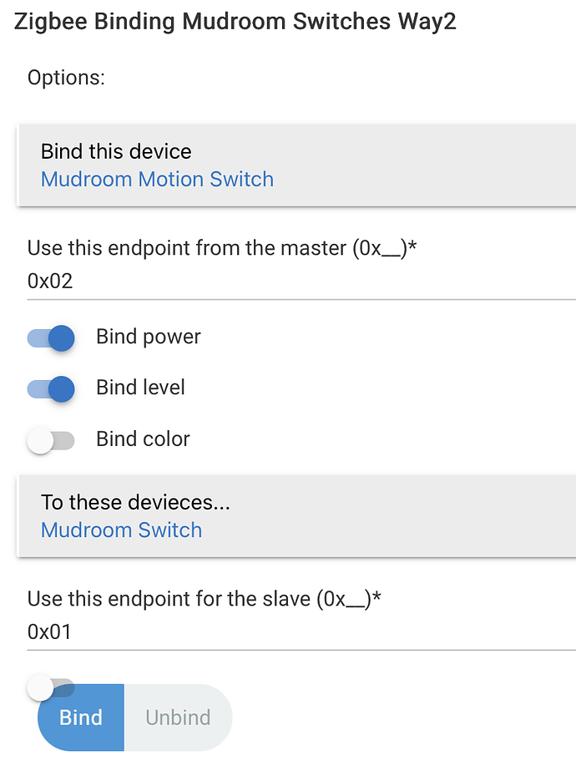Click the "Bind level" label text
Viewport: 576px width, 781px height.
(140, 388)
